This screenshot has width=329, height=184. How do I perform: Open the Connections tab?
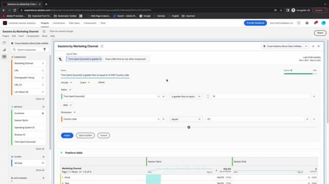[x=59, y=23]
